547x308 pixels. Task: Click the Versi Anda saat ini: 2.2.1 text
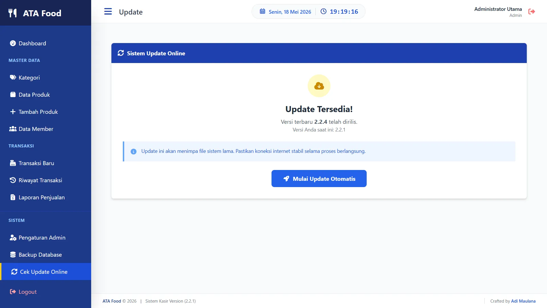319,130
